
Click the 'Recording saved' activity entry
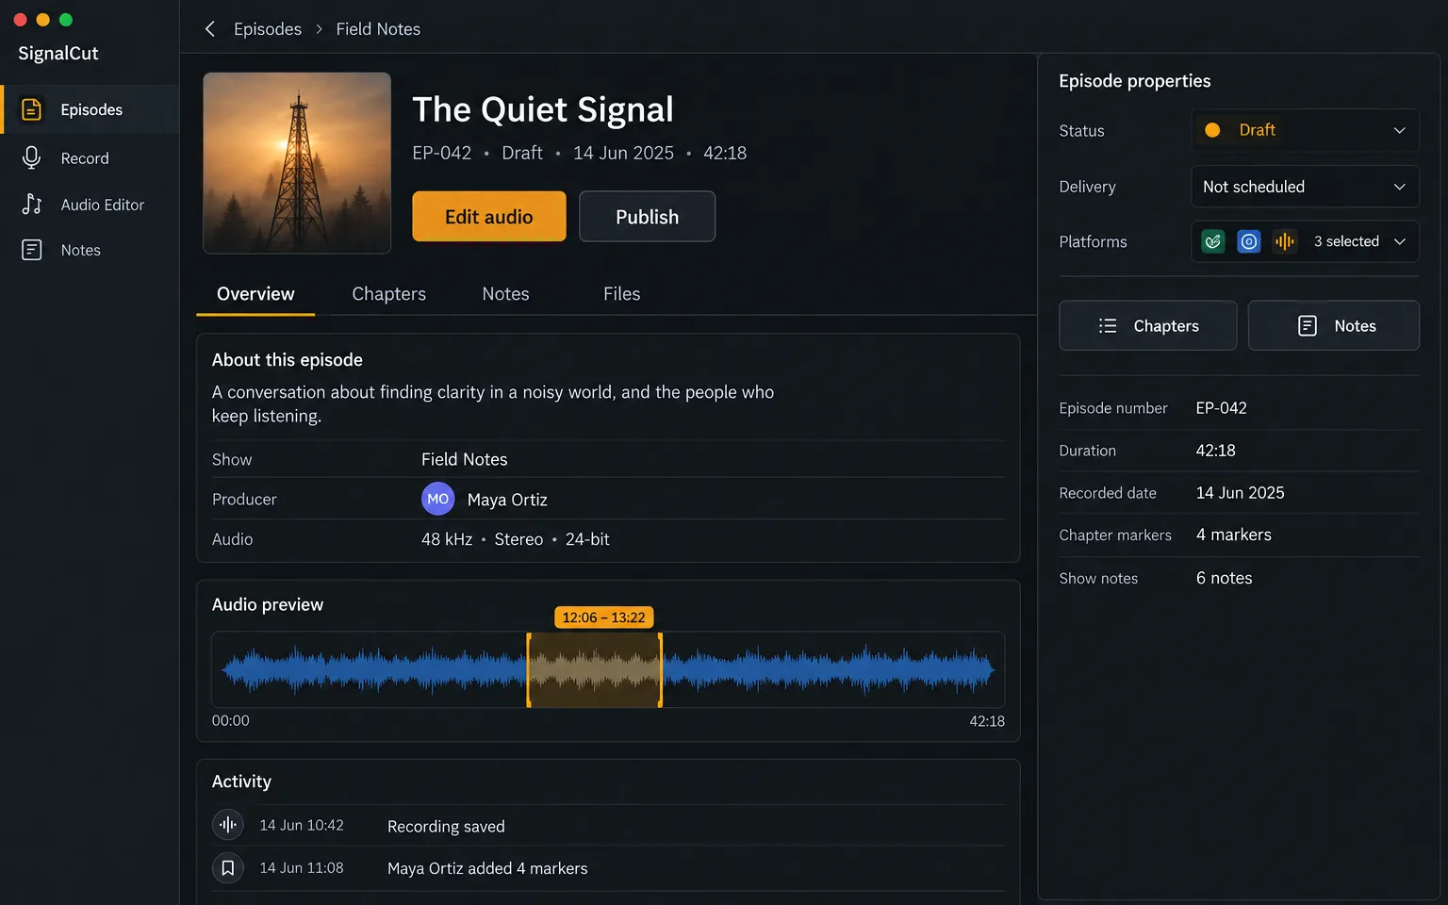point(446,827)
